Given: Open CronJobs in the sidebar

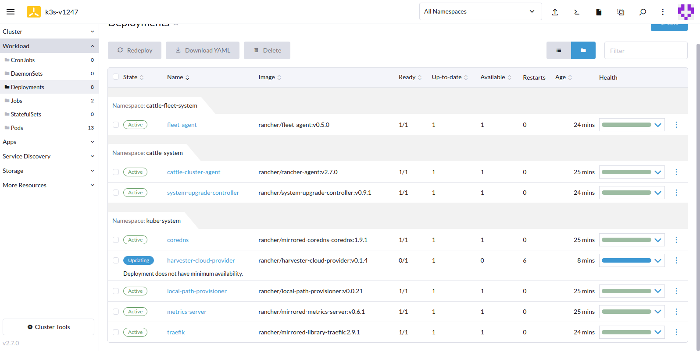Looking at the screenshot, I should tap(49, 60).
